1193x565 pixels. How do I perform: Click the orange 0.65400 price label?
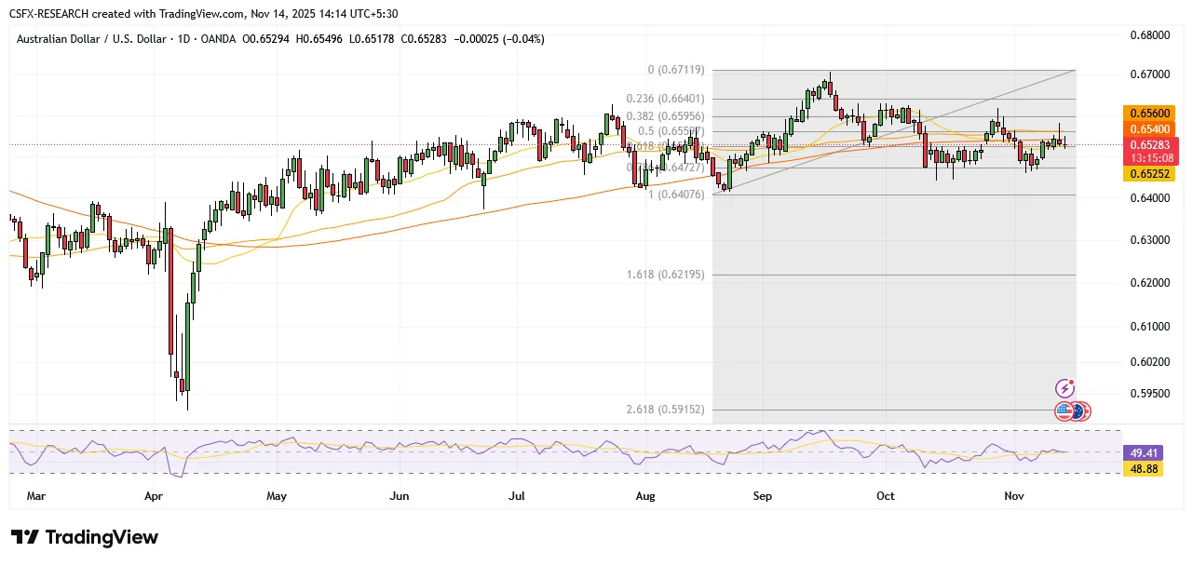click(x=1153, y=128)
